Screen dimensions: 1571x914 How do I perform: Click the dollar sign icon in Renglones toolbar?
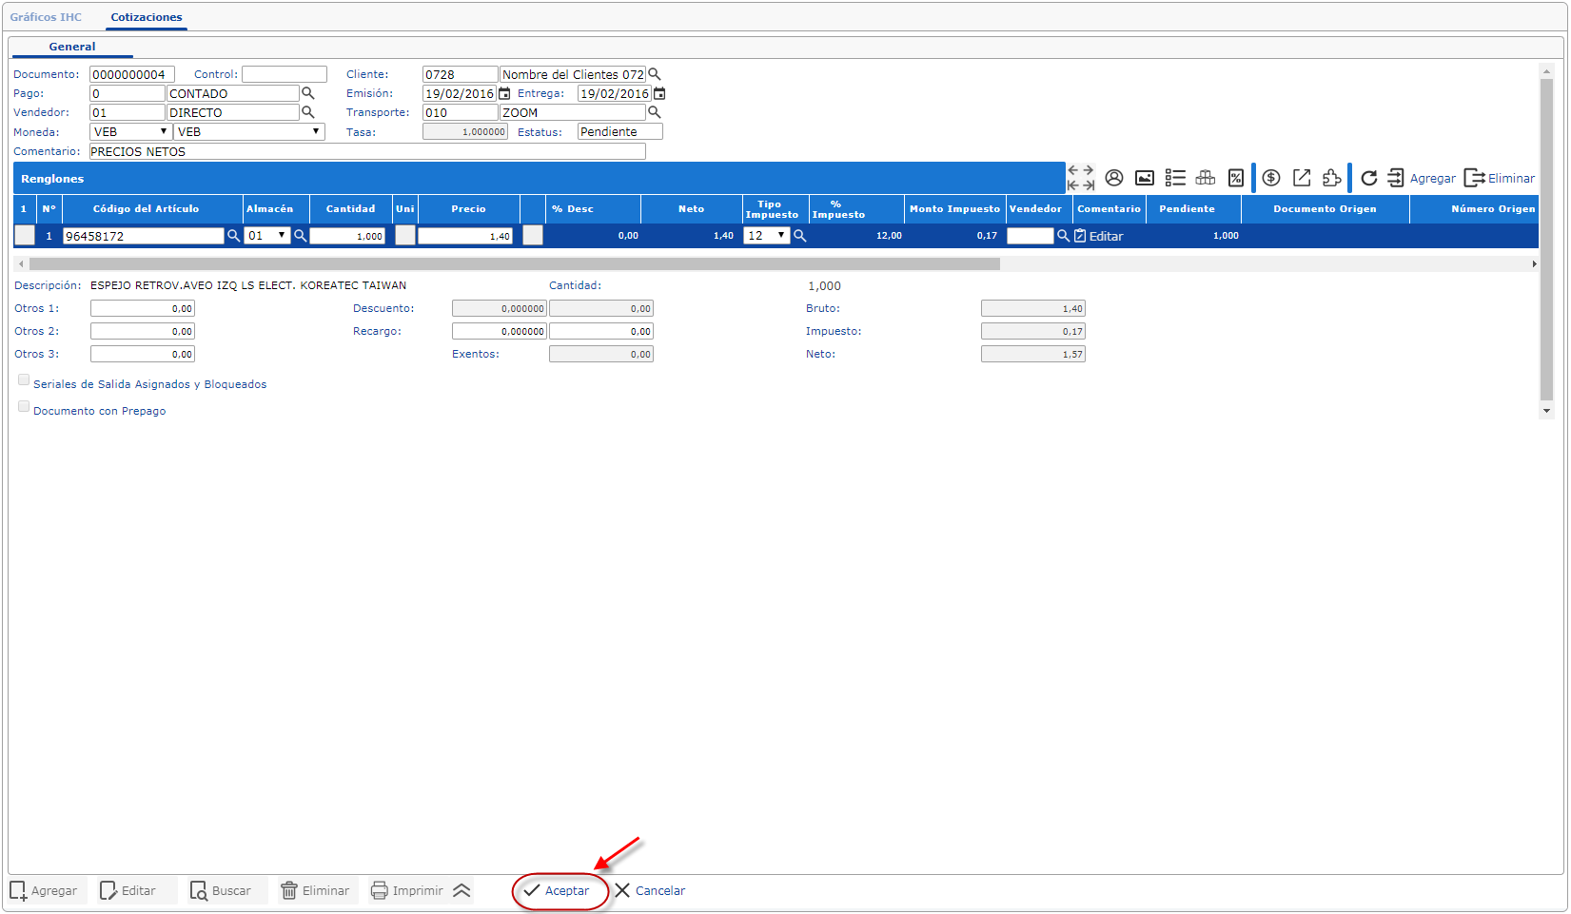click(1271, 178)
